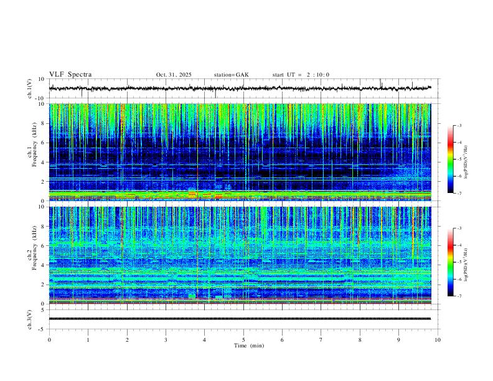The image size is (493, 381).
Task: Click the ch.2 spectrogram panel
Action: click(240, 255)
